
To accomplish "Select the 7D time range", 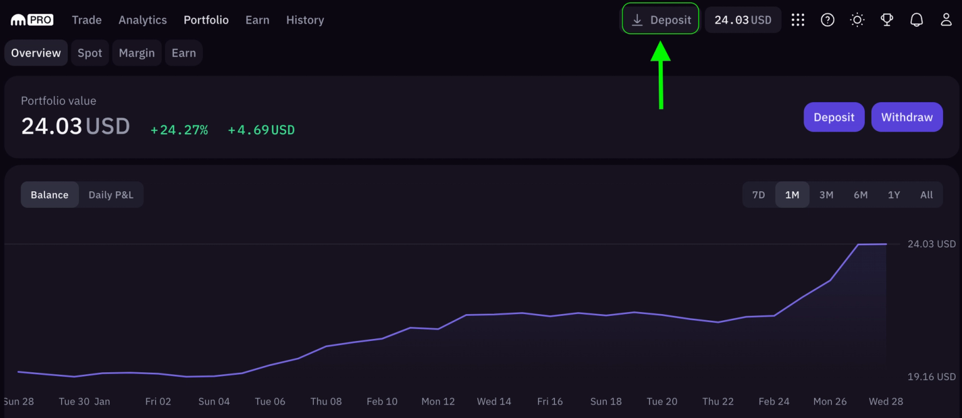I will [x=758, y=195].
